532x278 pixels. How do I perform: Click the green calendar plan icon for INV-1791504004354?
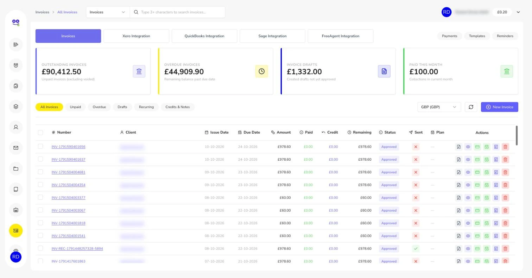487,185
